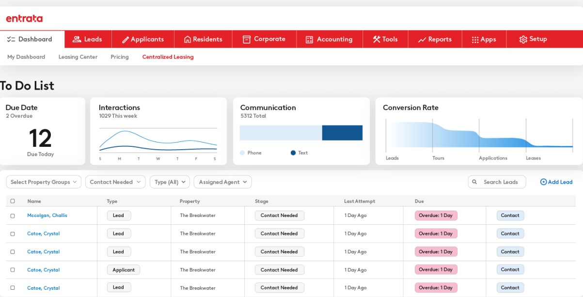Open the Assigned Agent dropdown
Screen dimensions: 583x297
click(x=222, y=182)
